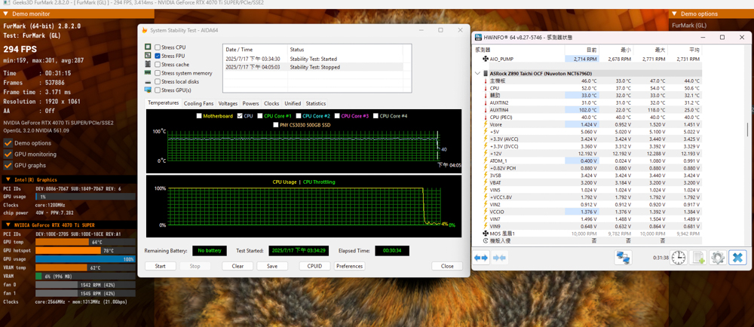This screenshot has width=754, height=327.
Task: Collapse NVIDIA GeForce RTX 4070 Ti SUPER section
Action: pos(8,225)
